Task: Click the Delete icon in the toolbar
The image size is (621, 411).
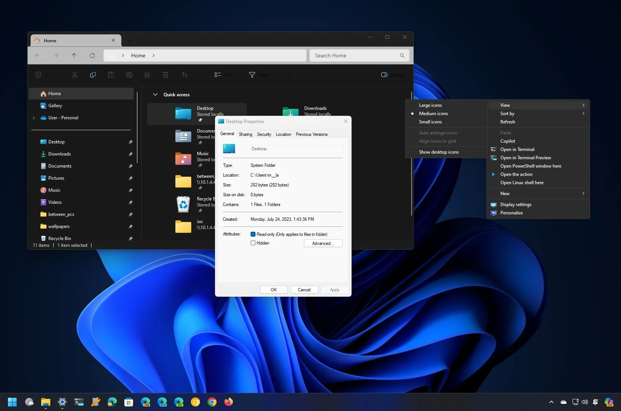Action: coord(165,75)
